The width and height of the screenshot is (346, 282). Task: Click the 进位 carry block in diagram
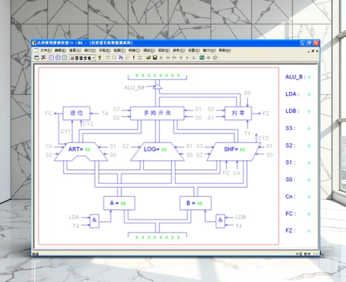[x=76, y=113]
